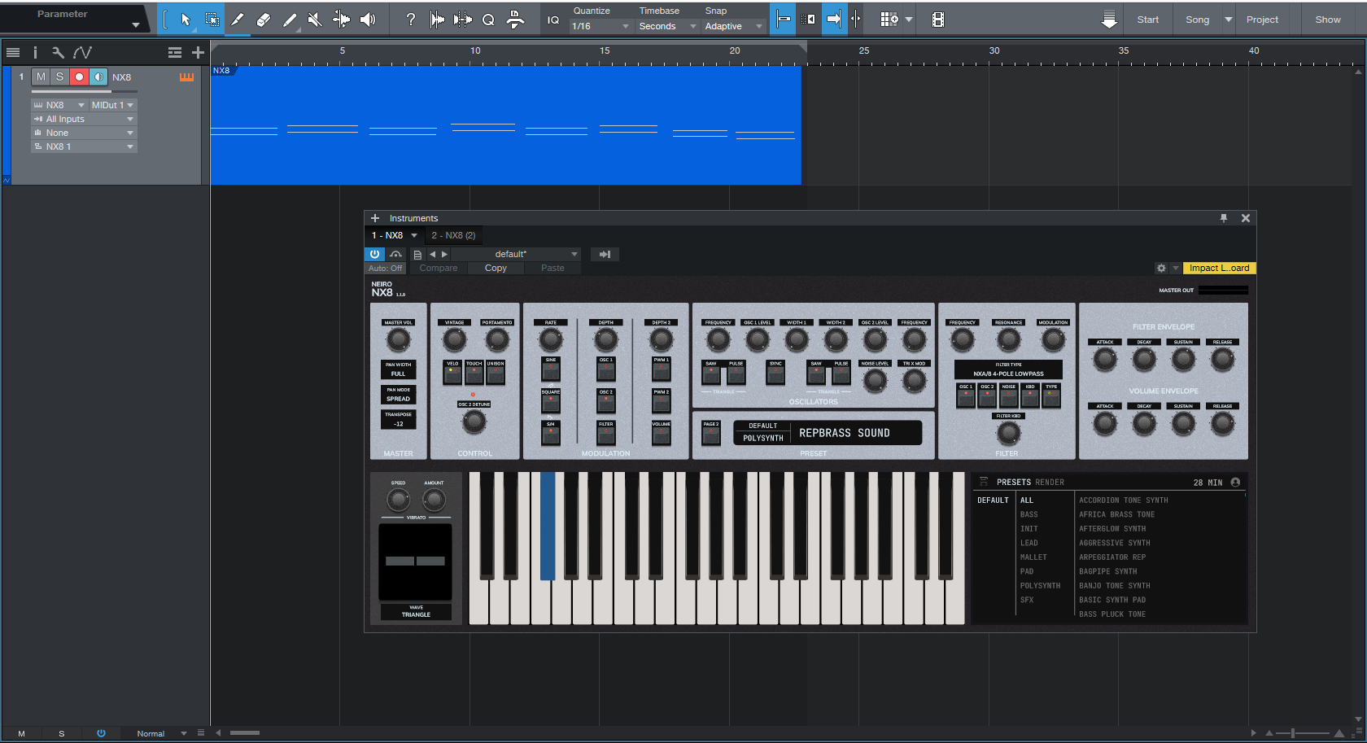The image size is (1367, 743).
Task: Expand the Snap Adaptive dropdown
Action: pyautogui.click(x=733, y=26)
